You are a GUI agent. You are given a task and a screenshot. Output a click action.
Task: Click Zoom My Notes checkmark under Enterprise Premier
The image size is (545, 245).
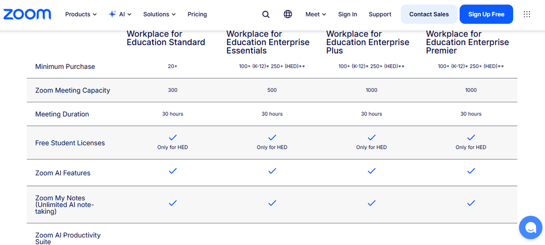click(471, 203)
